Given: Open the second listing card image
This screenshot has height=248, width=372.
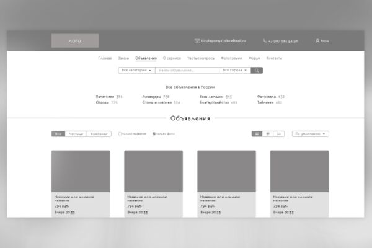Looking at the screenshot, I should pyautogui.click(x=154, y=171).
